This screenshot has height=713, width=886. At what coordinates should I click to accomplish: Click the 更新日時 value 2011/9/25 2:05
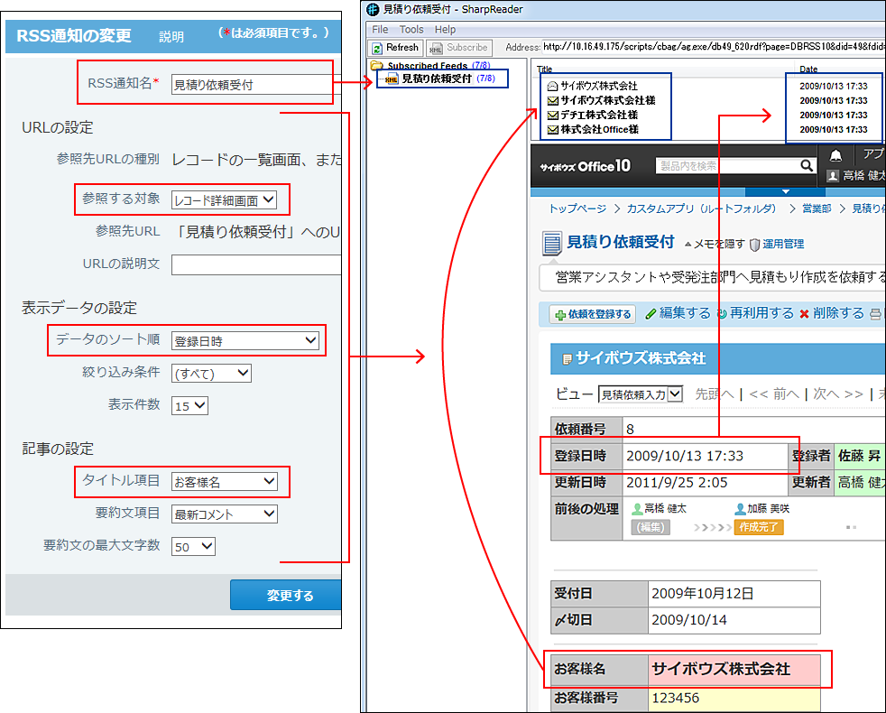678,482
